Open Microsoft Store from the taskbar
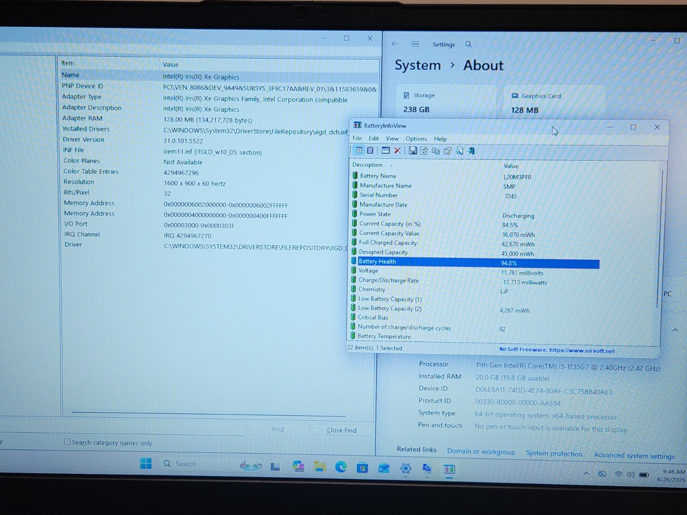The height and width of the screenshot is (515, 687). pyautogui.click(x=362, y=468)
